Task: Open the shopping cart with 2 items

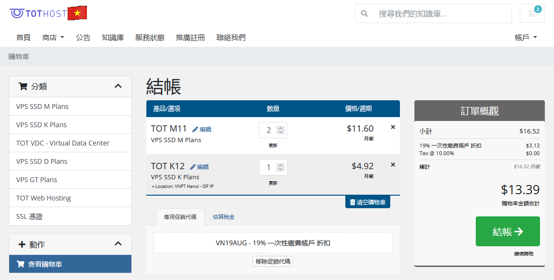Action: pyautogui.click(x=532, y=13)
